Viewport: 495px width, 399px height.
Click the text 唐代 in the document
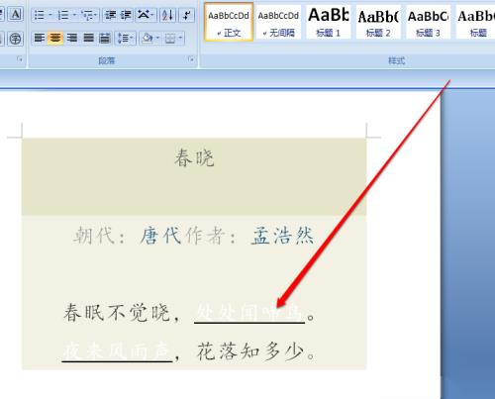160,236
